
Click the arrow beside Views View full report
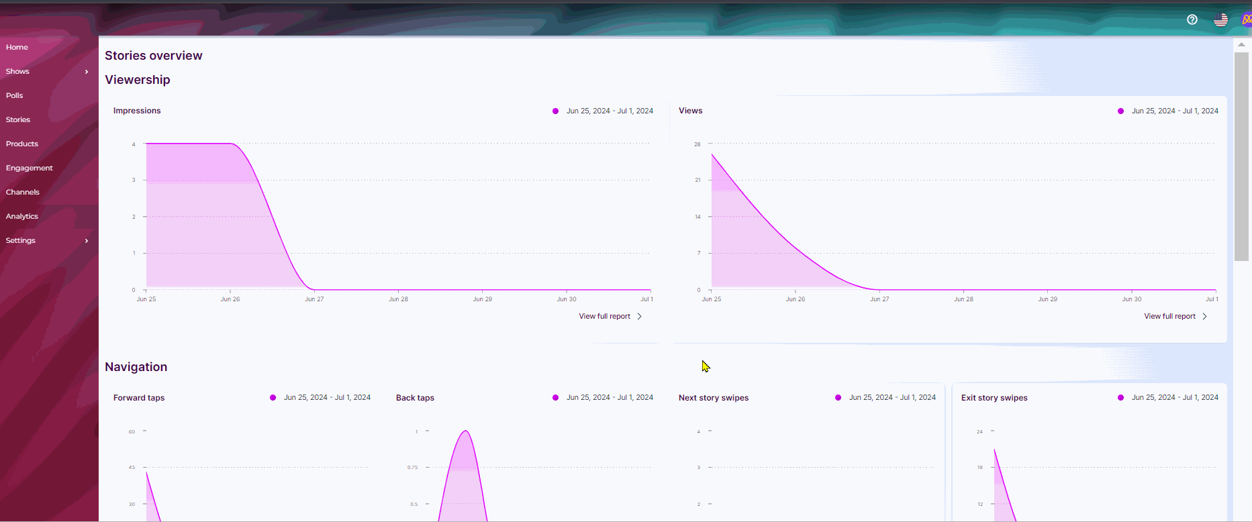click(x=1205, y=317)
